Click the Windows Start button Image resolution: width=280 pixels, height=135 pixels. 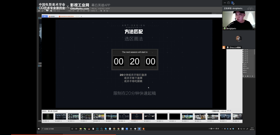tap(39, 129)
